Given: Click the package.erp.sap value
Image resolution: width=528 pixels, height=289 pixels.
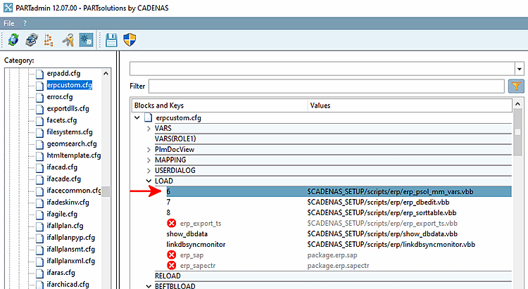Looking at the screenshot, I should tap(332, 255).
